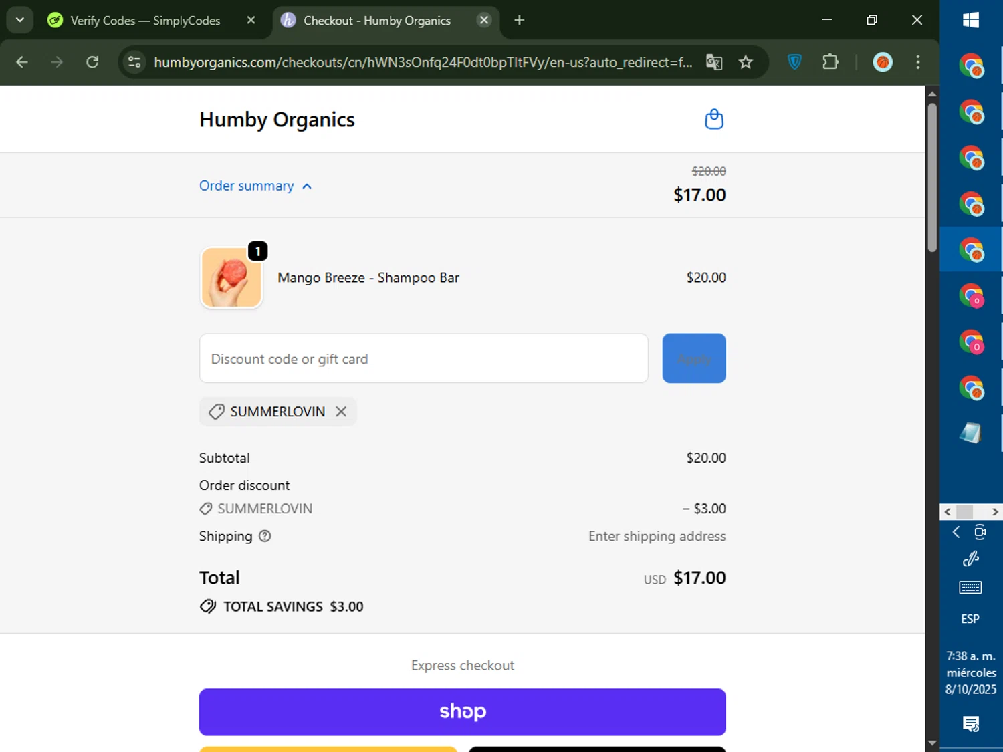Open the clock showing 7:38 a. m.
The height and width of the screenshot is (752, 1003).
[x=971, y=672]
